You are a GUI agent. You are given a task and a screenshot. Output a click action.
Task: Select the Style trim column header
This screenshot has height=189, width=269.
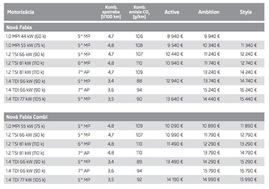coord(246,12)
